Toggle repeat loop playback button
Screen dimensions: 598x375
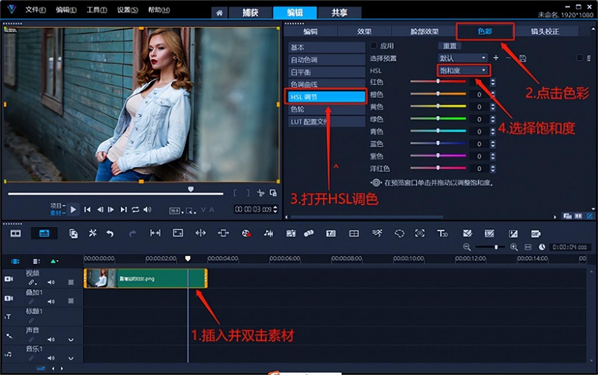tap(135, 210)
